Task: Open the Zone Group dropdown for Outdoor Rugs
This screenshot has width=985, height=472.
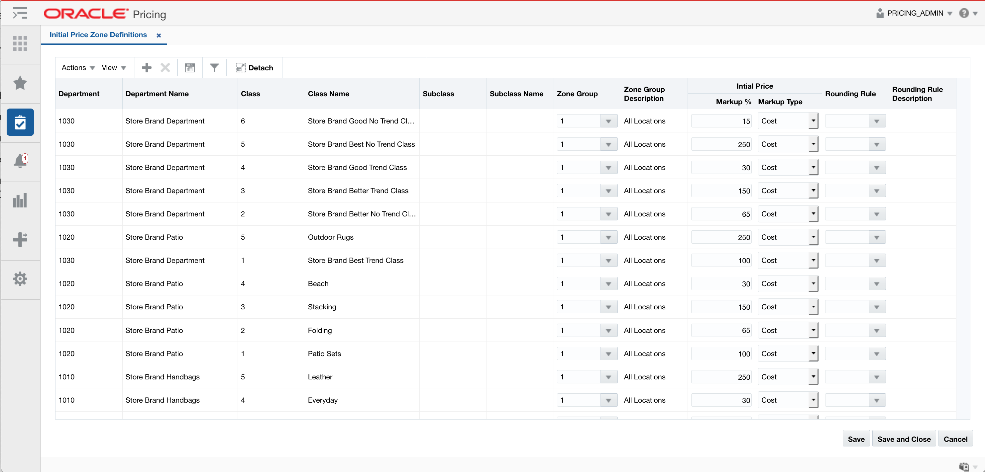Action: [x=609, y=237]
